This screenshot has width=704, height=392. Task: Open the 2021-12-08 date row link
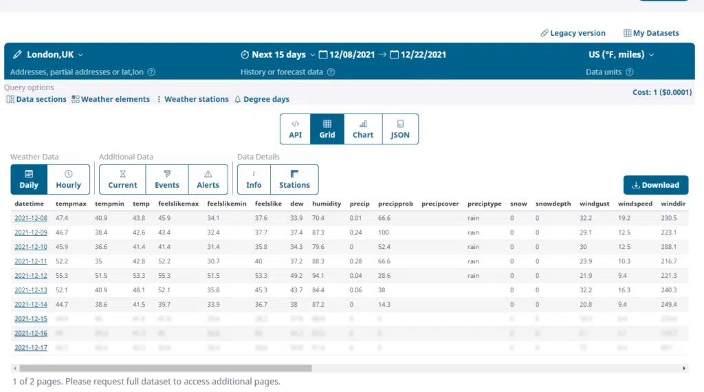[30, 218]
